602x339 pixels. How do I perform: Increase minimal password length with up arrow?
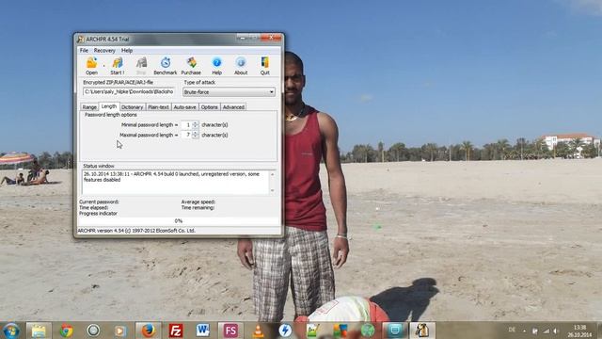tap(196, 123)
